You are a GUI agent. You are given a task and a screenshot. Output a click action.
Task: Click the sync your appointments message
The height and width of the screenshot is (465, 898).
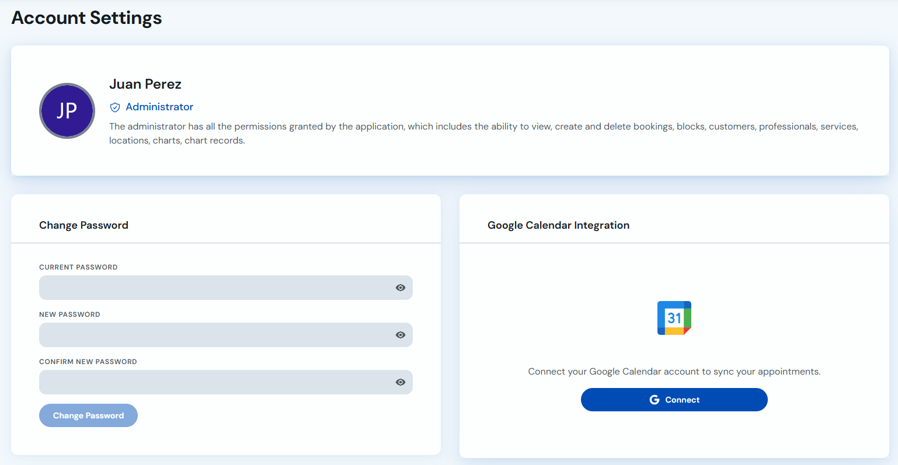coord(674,372)
